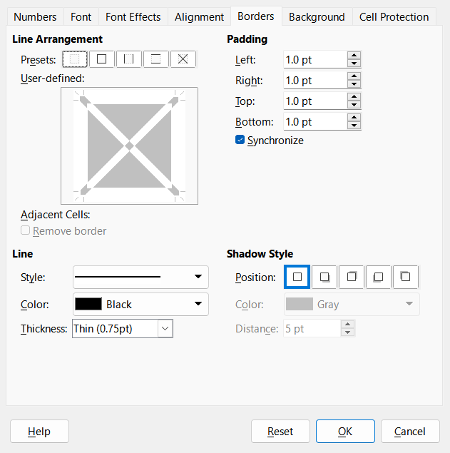The image size is (450, 453).
Task: Decrease Left padding with down arrow
Action: (354, 63)
